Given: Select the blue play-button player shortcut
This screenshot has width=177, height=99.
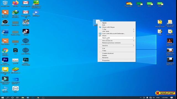Looking at the screenshot, I should [36, 13].
